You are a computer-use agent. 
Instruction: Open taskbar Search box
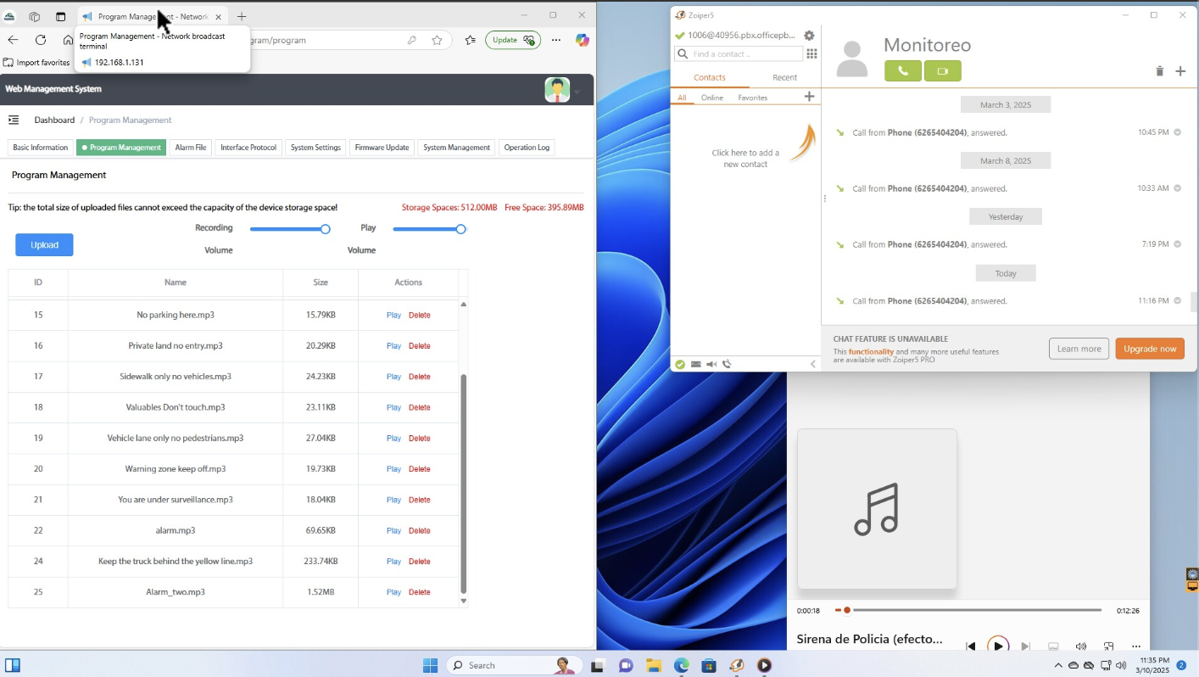(514, 665)
